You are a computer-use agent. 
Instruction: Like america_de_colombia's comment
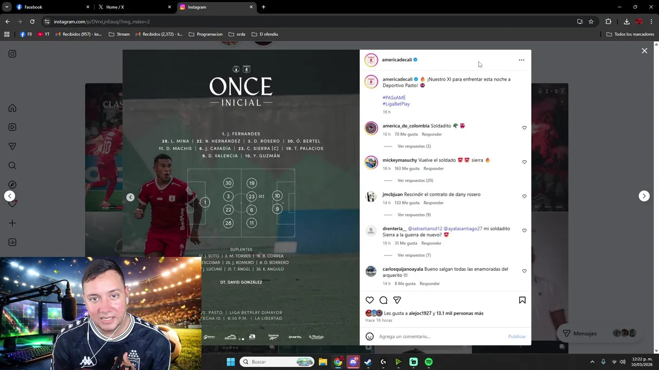[525, 128]
